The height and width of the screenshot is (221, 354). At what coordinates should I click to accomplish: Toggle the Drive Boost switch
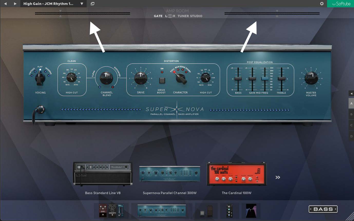coord(162,81)
